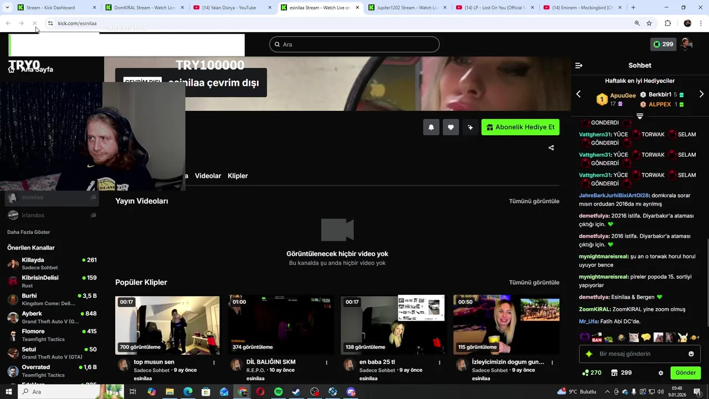Switch to the Eminem Mockingbird browser tab
This screenshot has width=709, height=399.
click(x=582, y=8)
